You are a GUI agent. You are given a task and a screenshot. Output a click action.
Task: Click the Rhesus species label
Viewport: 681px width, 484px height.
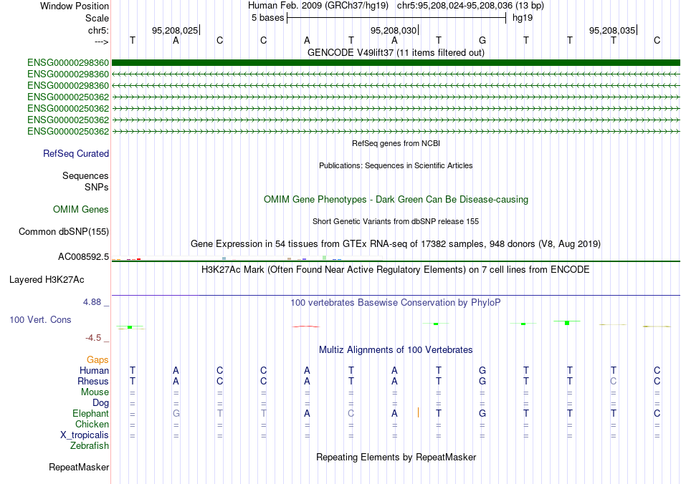pyautogui.click(x=93, y=381)
